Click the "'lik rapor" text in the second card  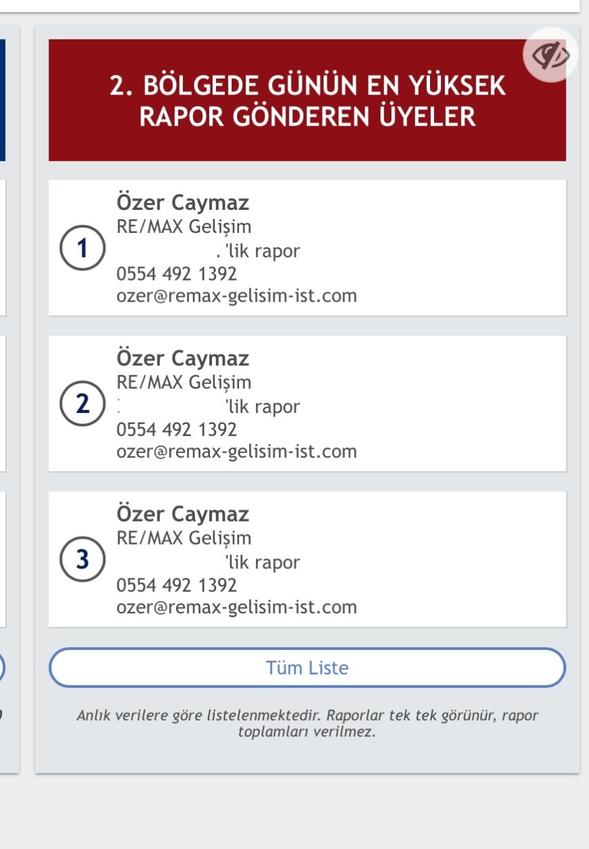tap(262, 408)
